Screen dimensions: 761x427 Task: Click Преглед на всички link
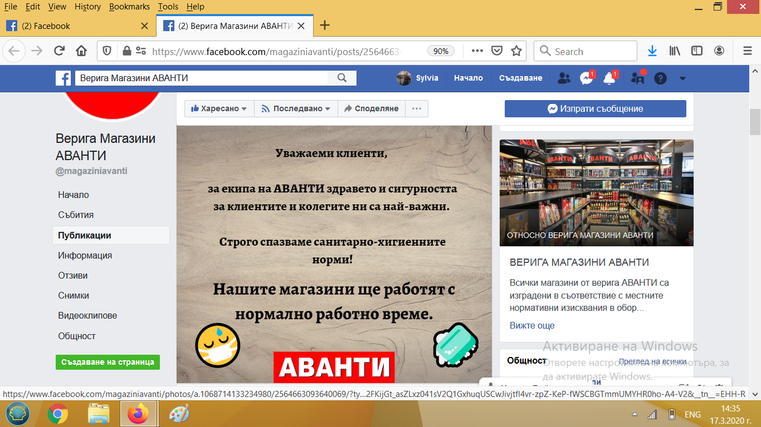[652, 361]
